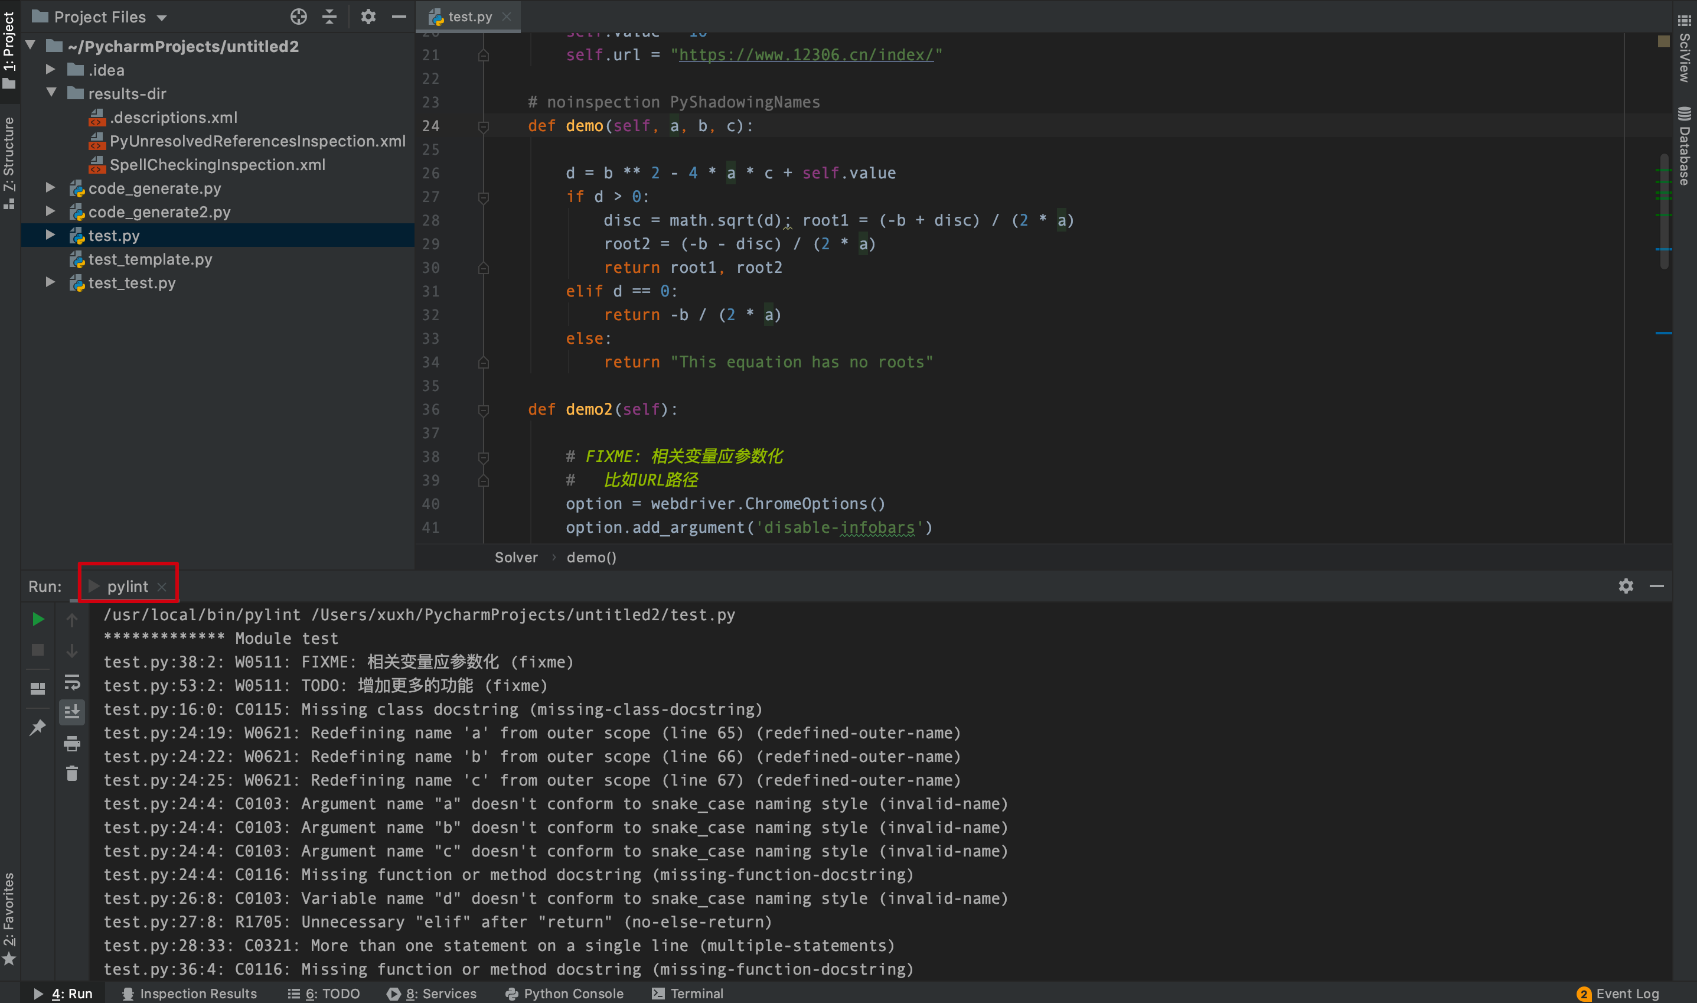Expand test_test.py node
The image size is (1697, 1003).
click(x=50, y=282)
